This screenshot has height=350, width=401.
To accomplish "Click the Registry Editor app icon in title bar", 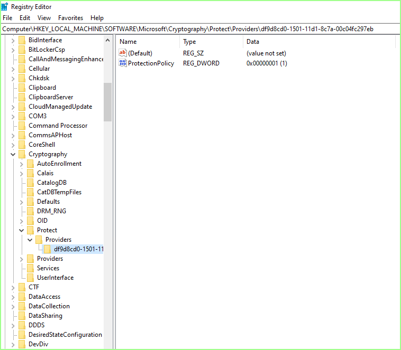I will tap(5, 7).
